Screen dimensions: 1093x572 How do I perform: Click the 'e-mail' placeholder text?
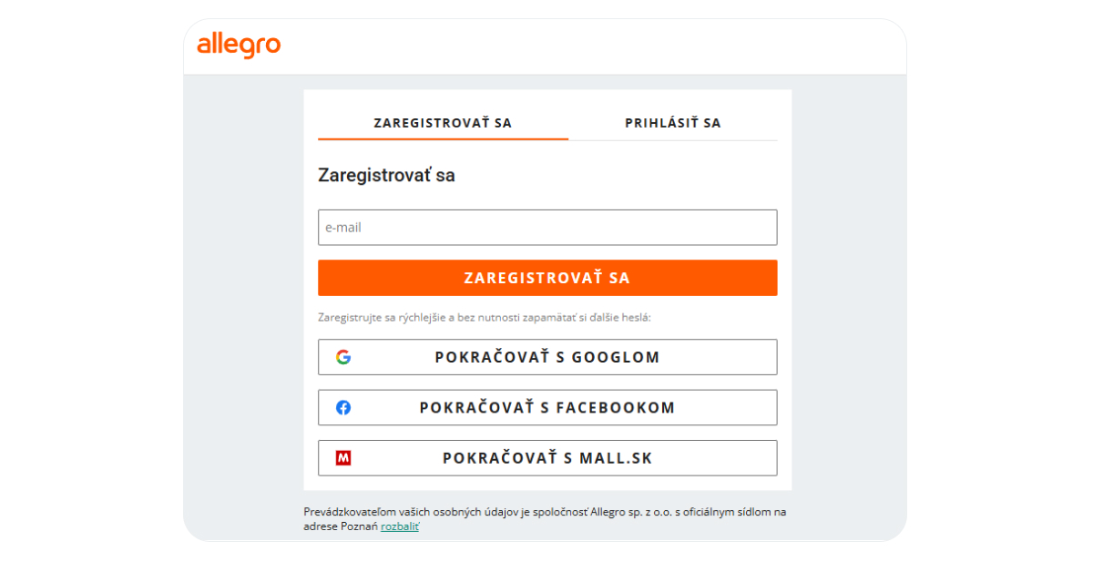(343, 228)
